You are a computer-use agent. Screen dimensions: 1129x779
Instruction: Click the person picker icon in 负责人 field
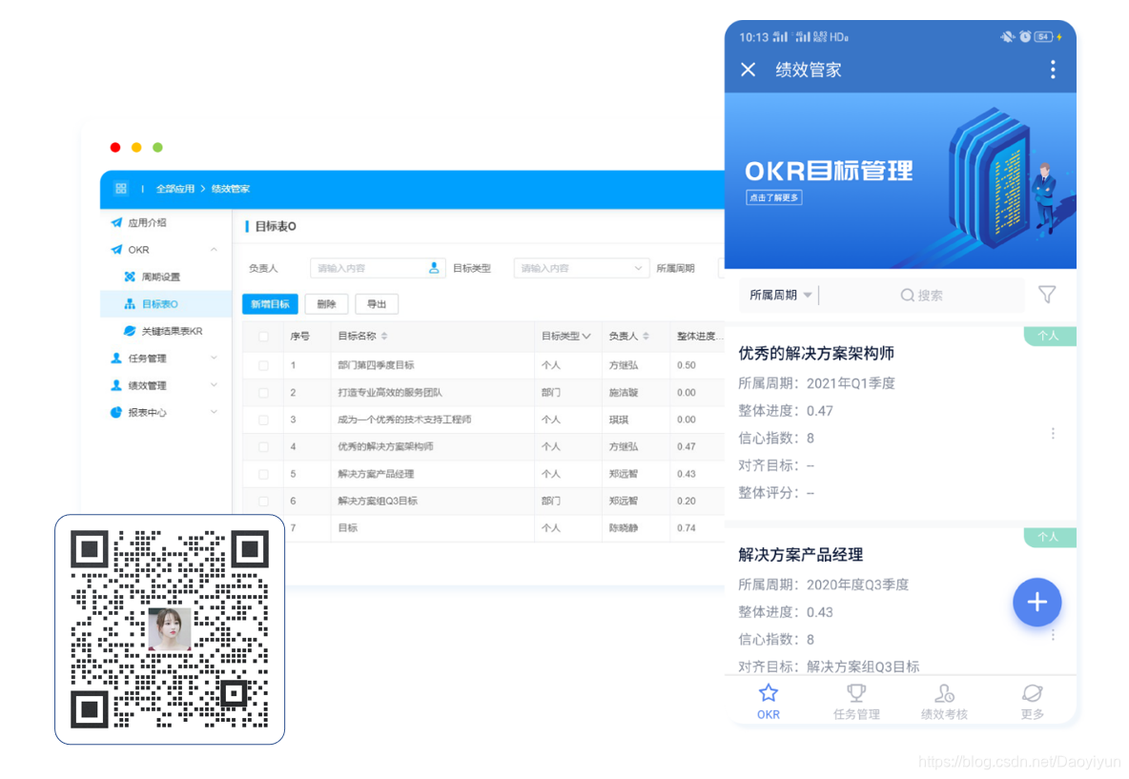point(434,268)
